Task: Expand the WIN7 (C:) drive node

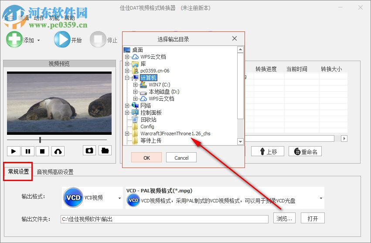Action: [135, 85]
